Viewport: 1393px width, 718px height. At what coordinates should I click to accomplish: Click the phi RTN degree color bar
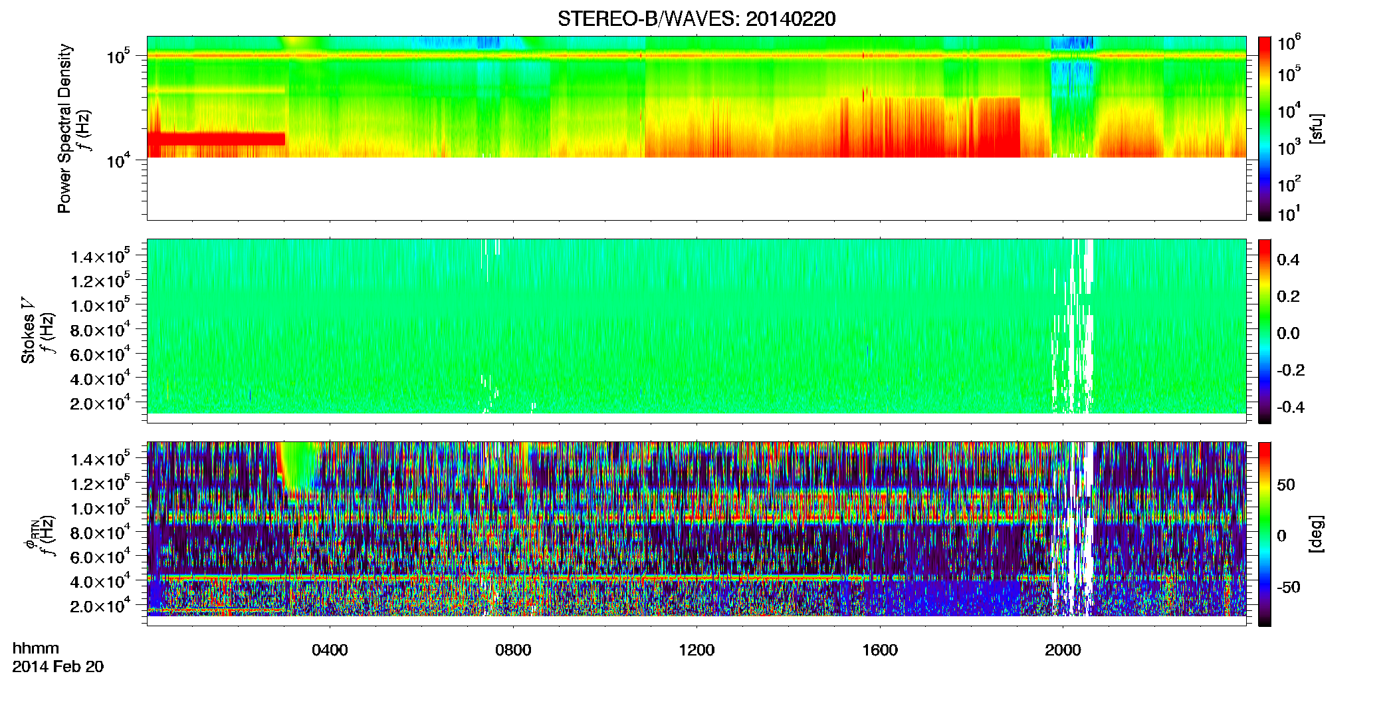[x=1265, y=534]
